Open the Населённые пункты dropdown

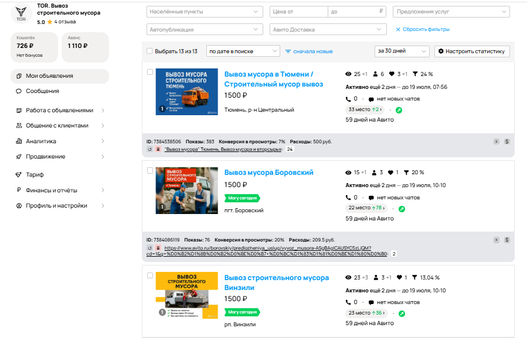205,12
